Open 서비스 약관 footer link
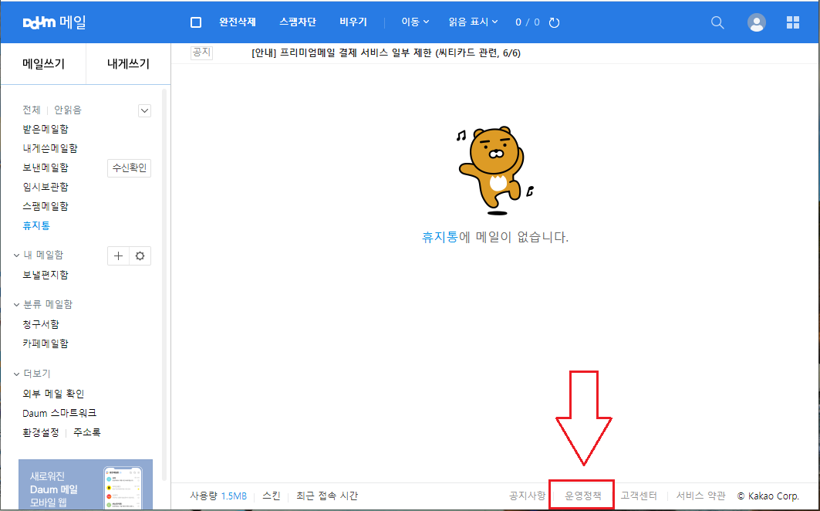Image resolution: width=820 pixels, height=511 pixels. (700, 496)
